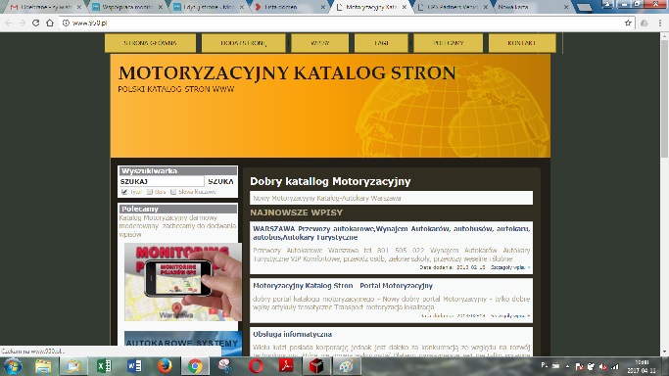The height and width of the screenshot is (376, 669).
Task: Focus the SZUKAJ search input field
Action: click(162, 181)
